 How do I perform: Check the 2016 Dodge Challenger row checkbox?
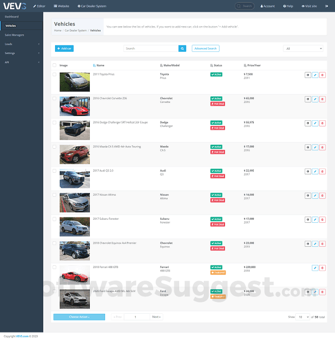[54, 123]
